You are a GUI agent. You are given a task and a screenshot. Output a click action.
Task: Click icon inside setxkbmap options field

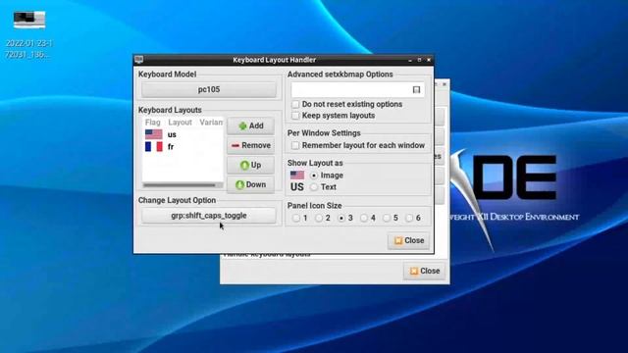point(416,89)
